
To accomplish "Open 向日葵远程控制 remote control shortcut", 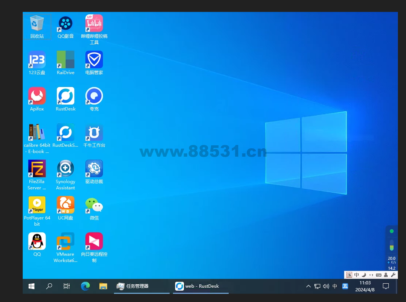I will point(94,248).
